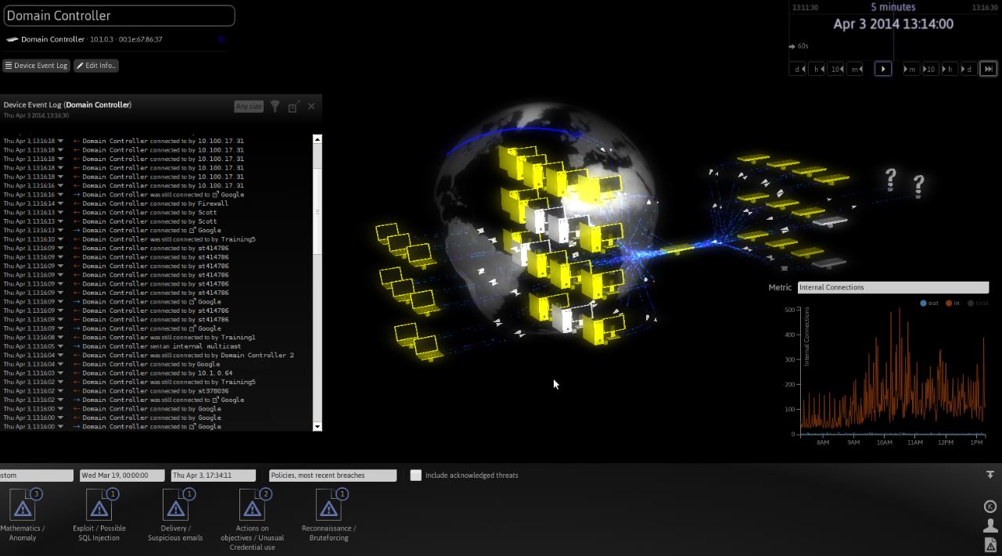1002x556 pixels.
Task: Open the 'Policies, most recent breaches' dropdown
Action: tap(332, 475)
